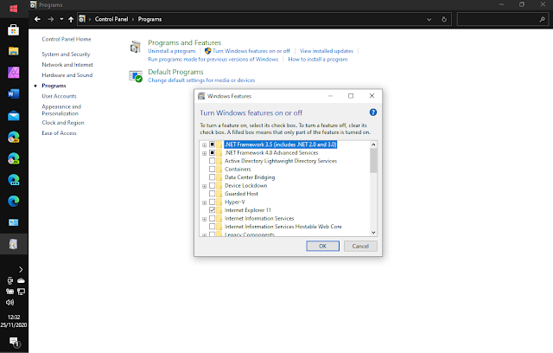Open notification action center icon

(x=14, y=342)
